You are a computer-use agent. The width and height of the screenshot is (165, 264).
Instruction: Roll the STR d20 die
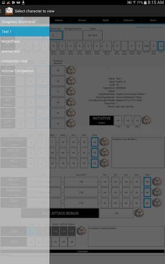71,70
